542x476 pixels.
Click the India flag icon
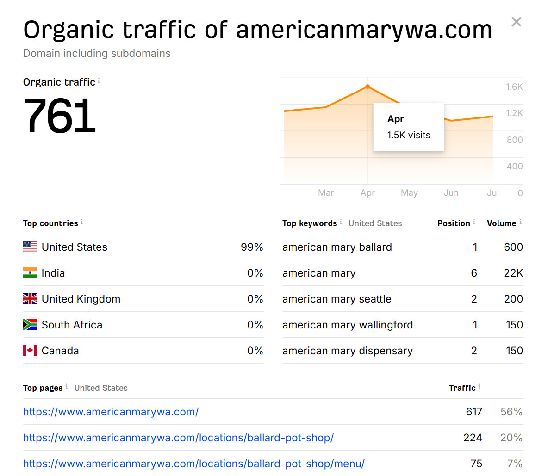click(30, 273)
